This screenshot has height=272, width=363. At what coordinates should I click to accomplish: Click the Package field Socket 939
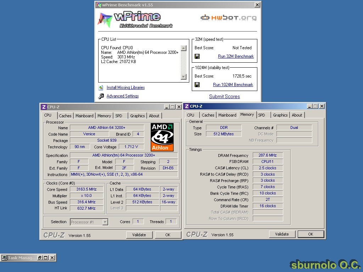(x=107, y=140)
